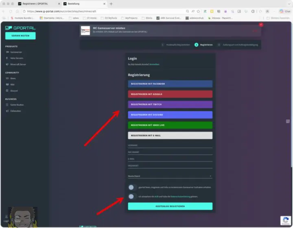This screenshot has width=293, height=228.
Task: Click the browser back arrow
Action: click(x=4, y=11)
